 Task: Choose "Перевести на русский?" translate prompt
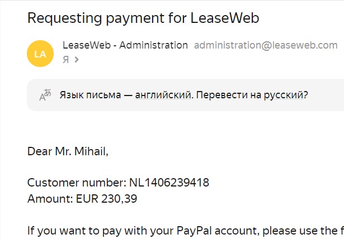pos(251,94)
